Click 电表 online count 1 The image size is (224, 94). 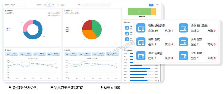(x=198, y=58)
